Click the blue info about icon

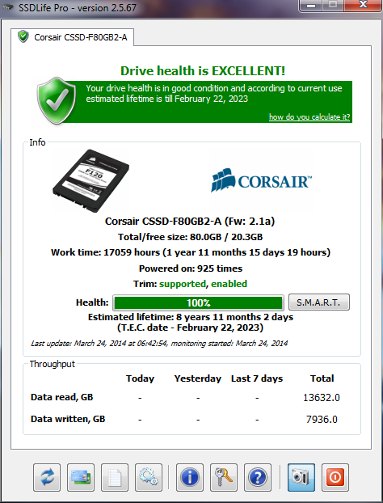pos(190,477)
